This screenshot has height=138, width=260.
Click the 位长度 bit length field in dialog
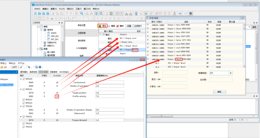(221, 80)
